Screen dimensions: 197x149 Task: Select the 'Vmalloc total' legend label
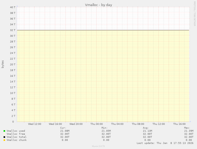tap(17, 137)
